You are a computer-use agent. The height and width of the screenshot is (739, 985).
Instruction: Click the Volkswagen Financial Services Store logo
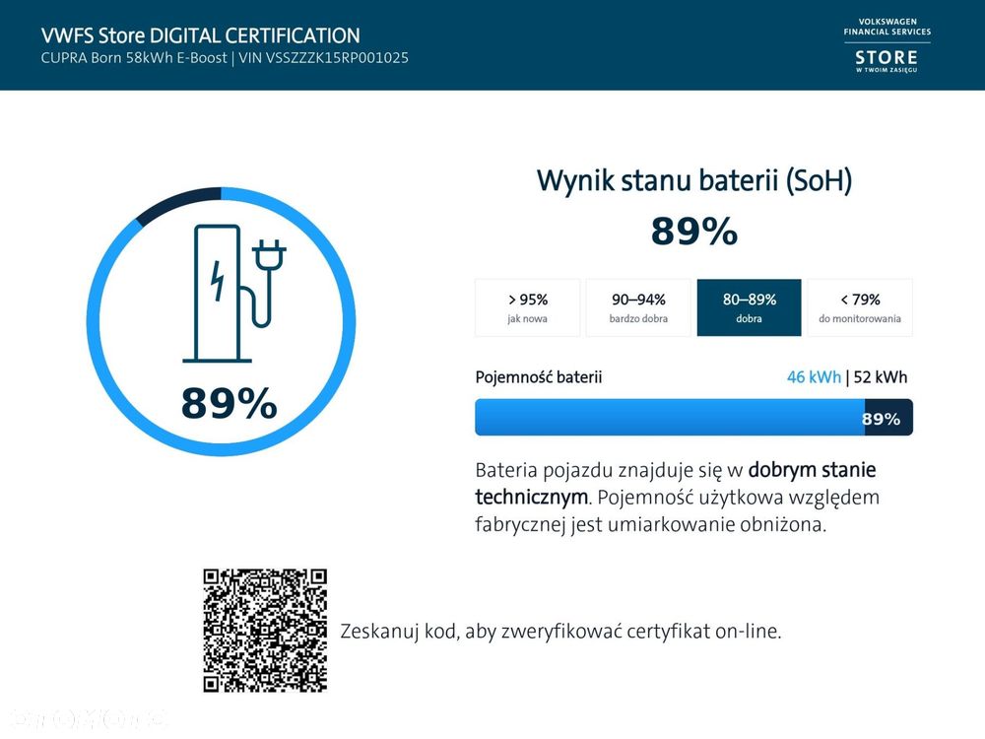tap(886, 45)
